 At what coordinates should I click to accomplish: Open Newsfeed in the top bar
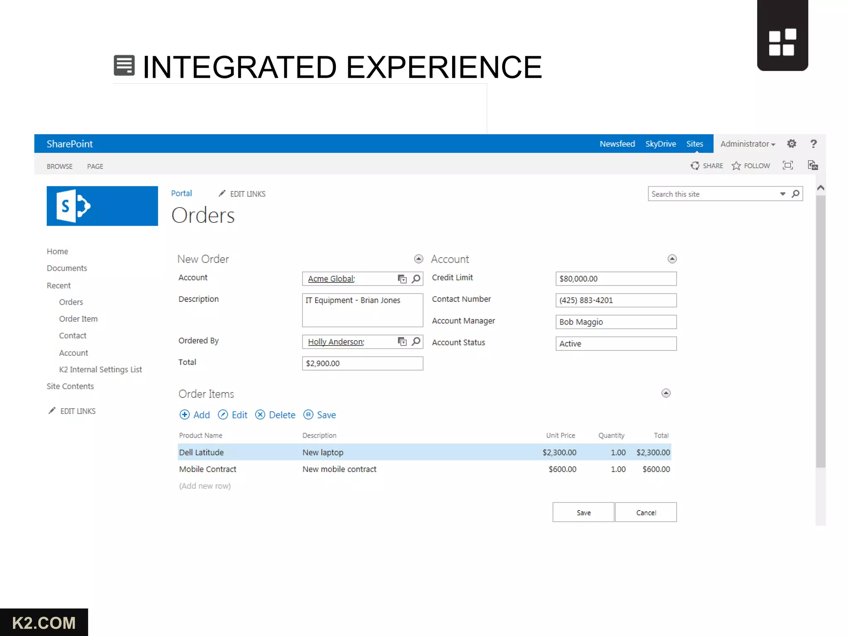click(617, 144)
